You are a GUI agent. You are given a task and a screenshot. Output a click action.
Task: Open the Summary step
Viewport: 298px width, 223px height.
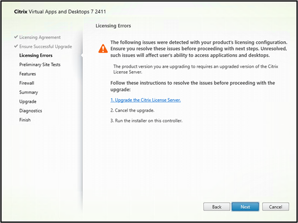click(29, 92)
